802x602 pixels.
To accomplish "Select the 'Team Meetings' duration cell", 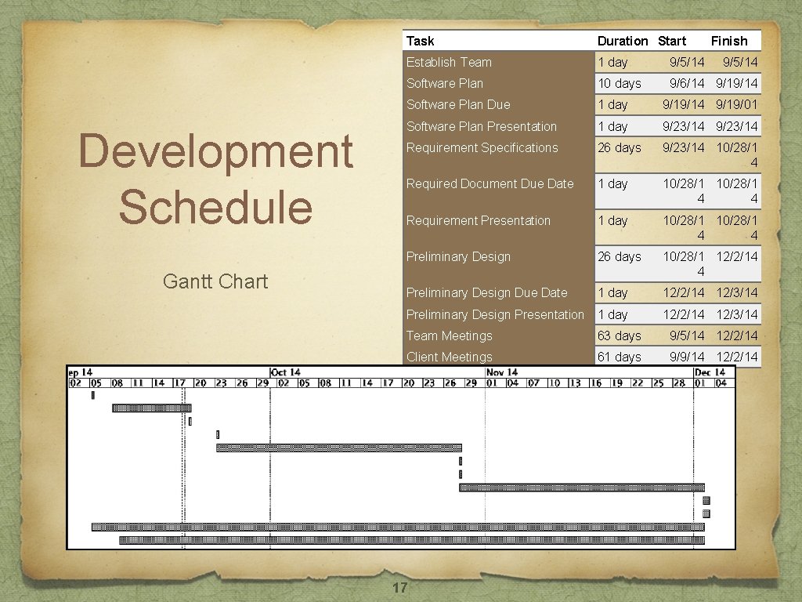I will pos(618,335).
